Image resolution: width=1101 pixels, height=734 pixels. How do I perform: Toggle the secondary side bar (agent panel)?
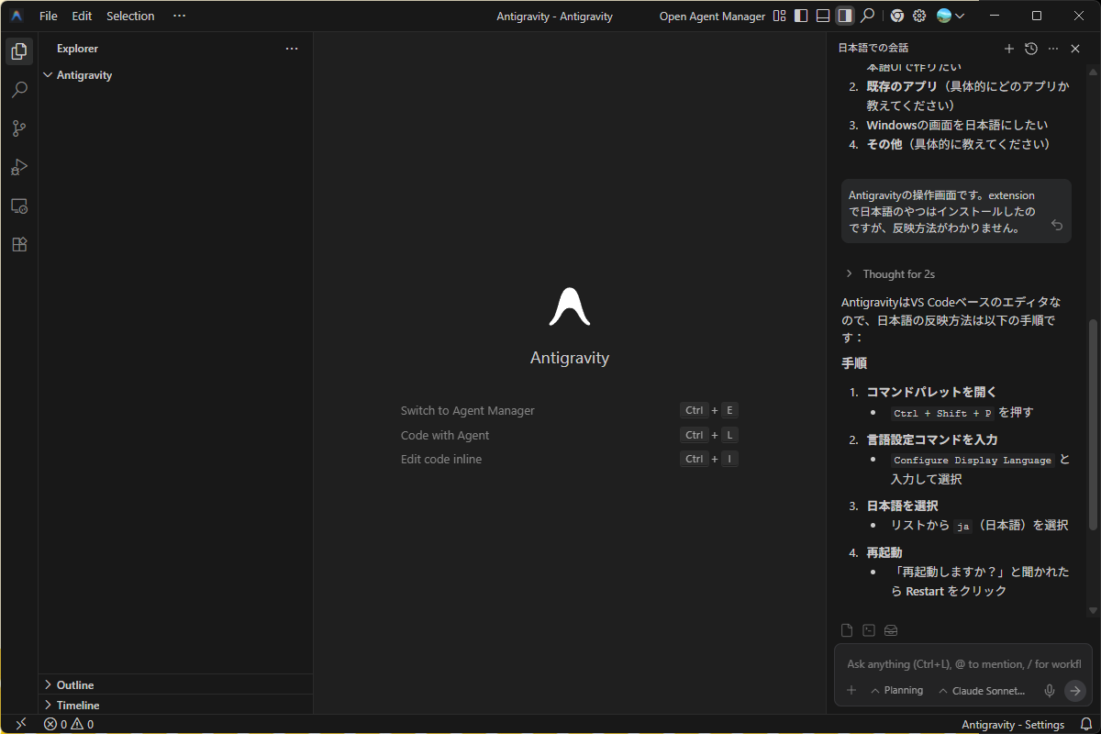845,16
